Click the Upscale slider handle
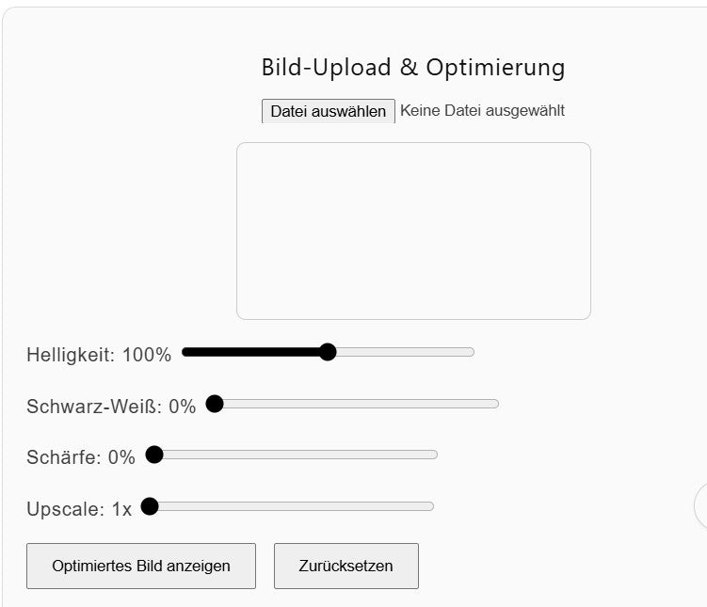The image size is (707, 607). click(150, 506)
